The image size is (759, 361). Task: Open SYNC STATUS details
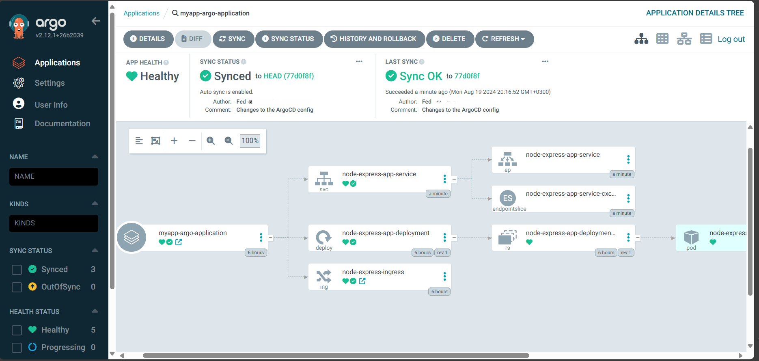[289, 39]
